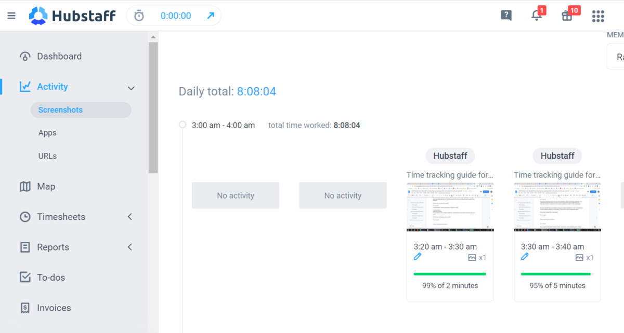Click the Hubstaff project badge above a screenshot
The height and width of the screenshot is (333, 624).
[450, 156]
